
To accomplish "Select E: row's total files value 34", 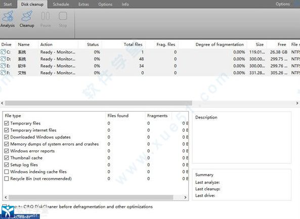I will coord(141,66).
